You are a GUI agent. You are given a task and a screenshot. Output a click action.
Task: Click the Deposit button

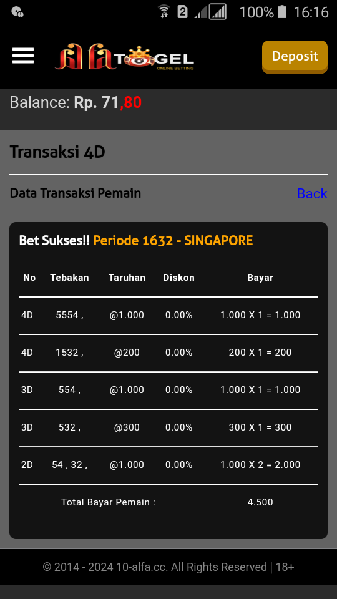pyautogui.click(x=295, y=57)
